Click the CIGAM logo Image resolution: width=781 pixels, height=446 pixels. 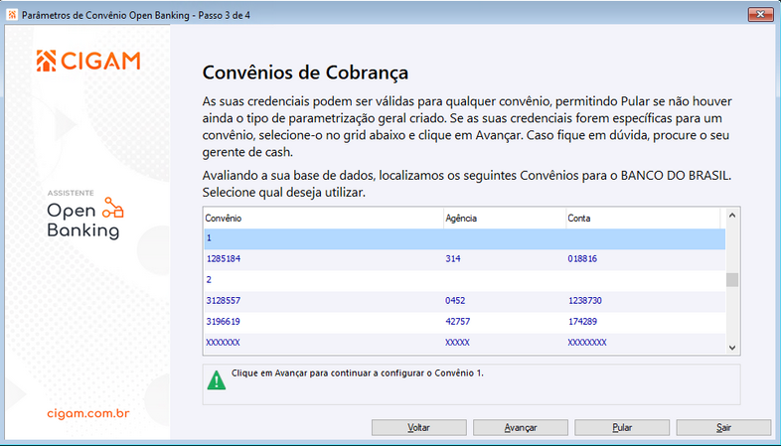point(88,61)
